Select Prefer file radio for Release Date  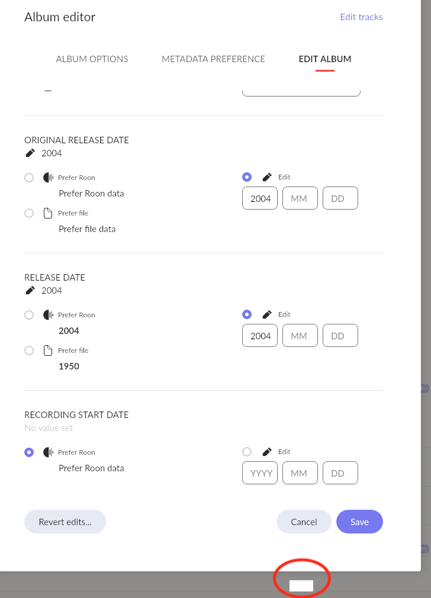point(29,351)
